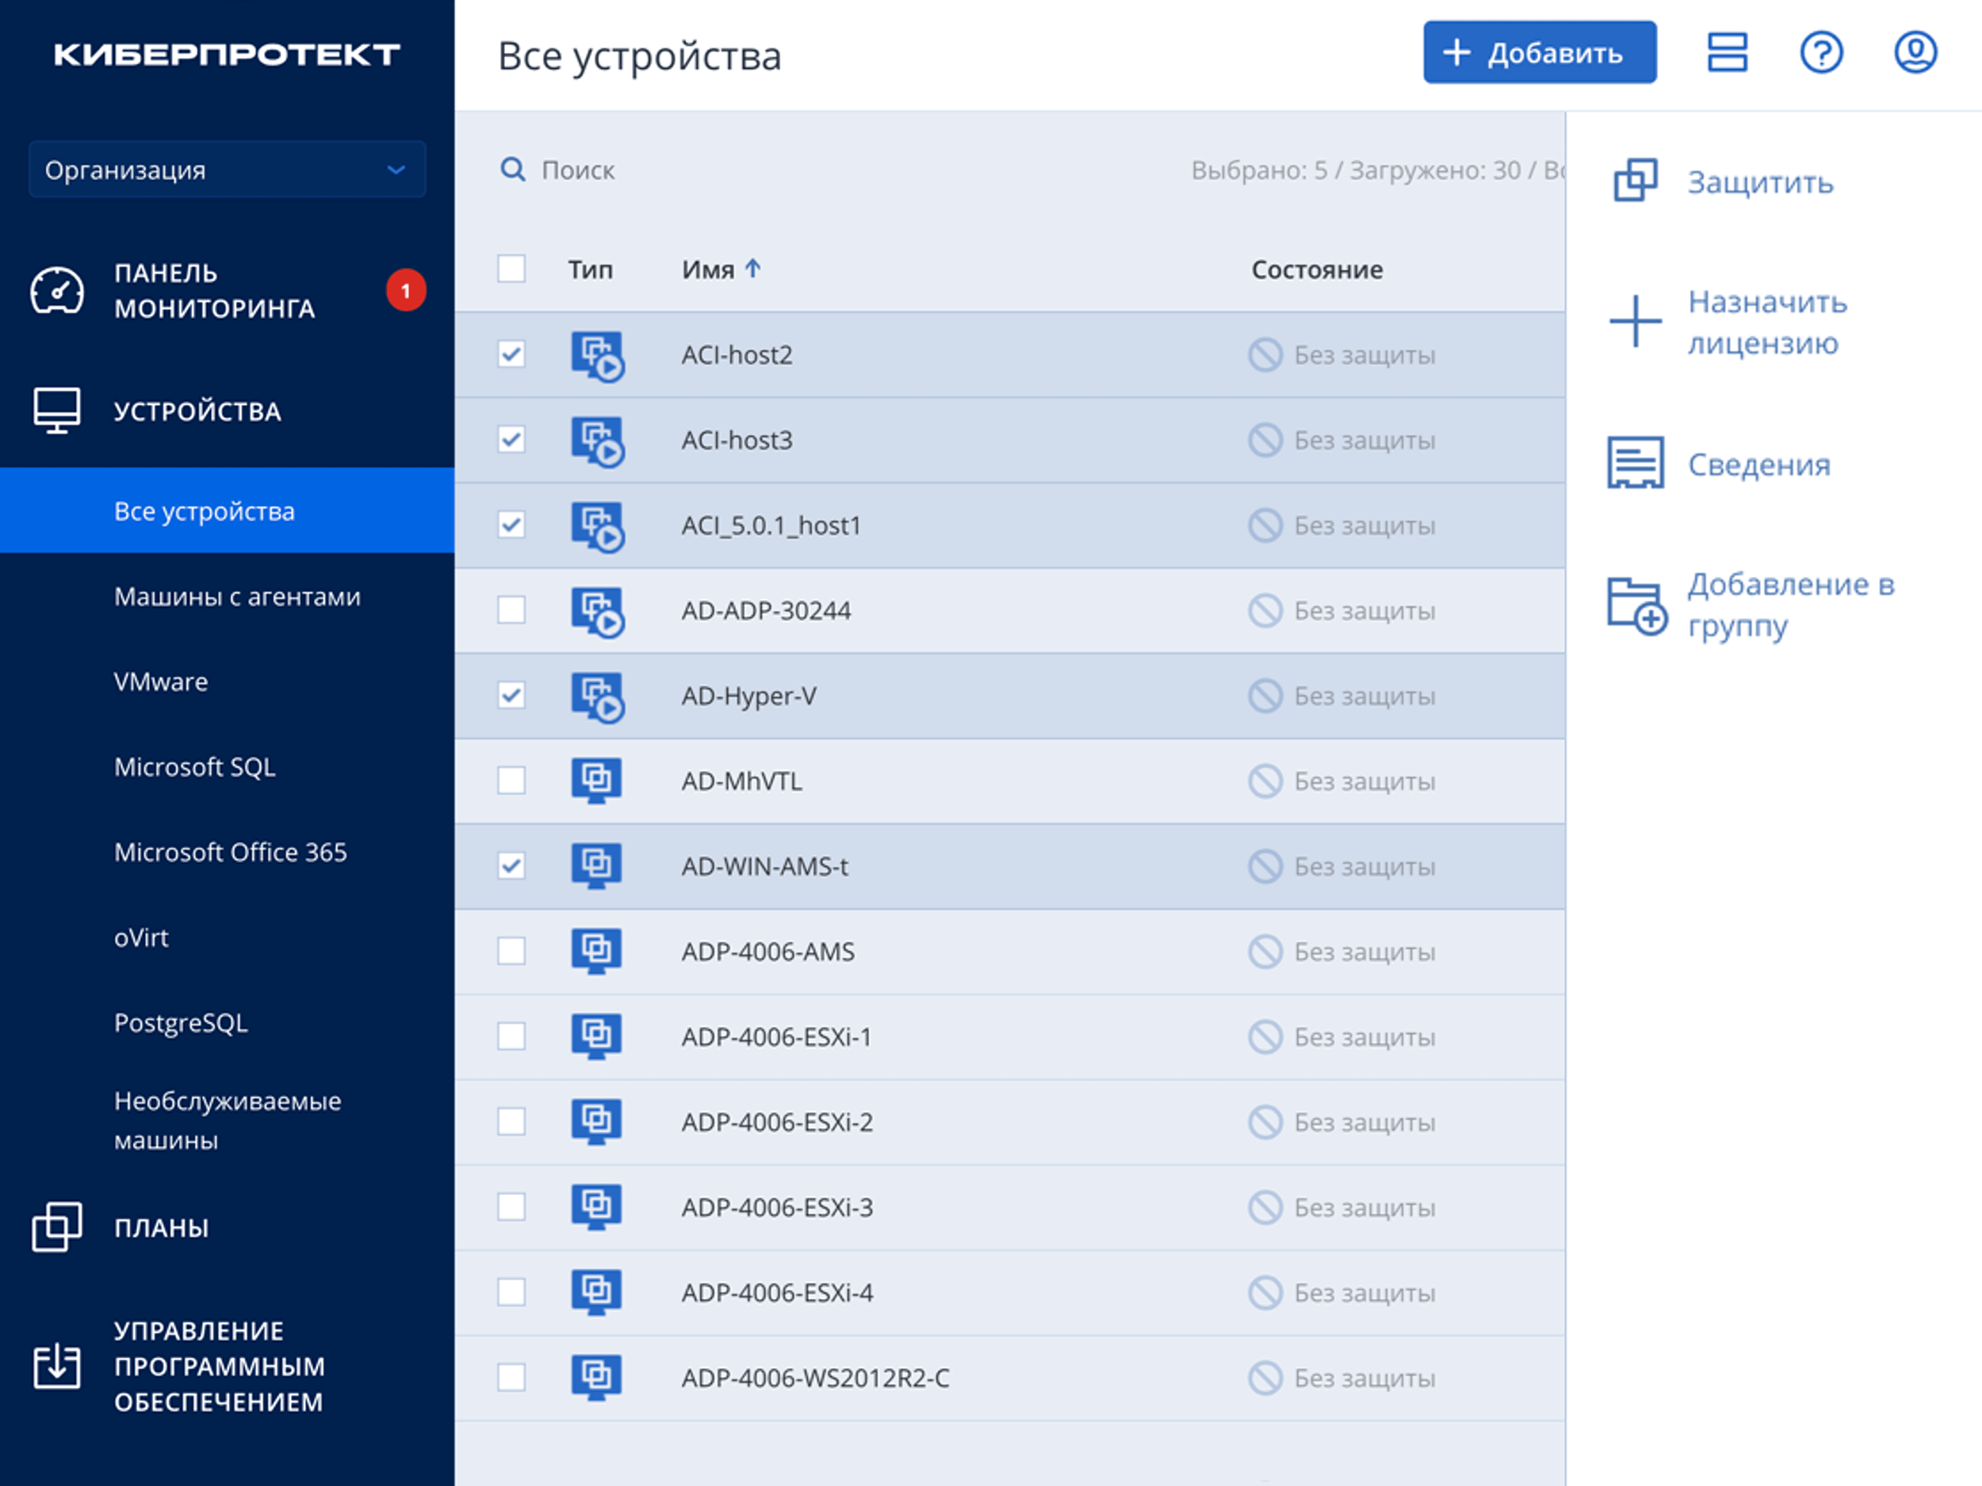1982x1486 pixels.
Task: Uncheck the ACI-host2 checkbox
Action: pos(511,355)
